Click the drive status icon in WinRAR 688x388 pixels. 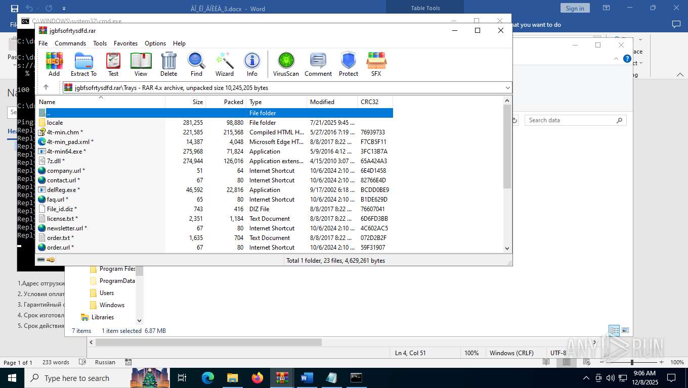coord(41,260)
